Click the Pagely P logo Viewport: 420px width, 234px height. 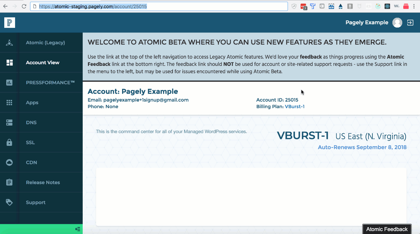[x=10, y=23]
